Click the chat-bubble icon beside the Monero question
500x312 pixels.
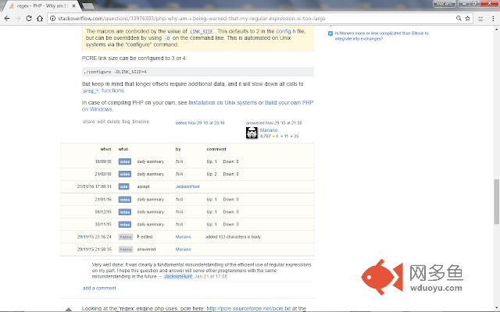coord(330,34)
